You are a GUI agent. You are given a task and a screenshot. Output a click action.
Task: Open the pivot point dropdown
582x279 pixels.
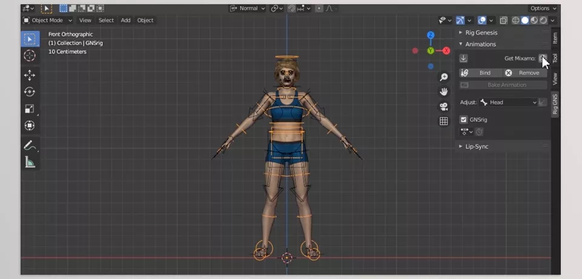pos(277,8)
